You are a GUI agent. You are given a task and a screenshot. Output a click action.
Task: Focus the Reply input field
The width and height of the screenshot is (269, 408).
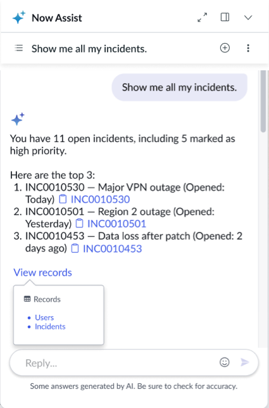pos(115,363)
